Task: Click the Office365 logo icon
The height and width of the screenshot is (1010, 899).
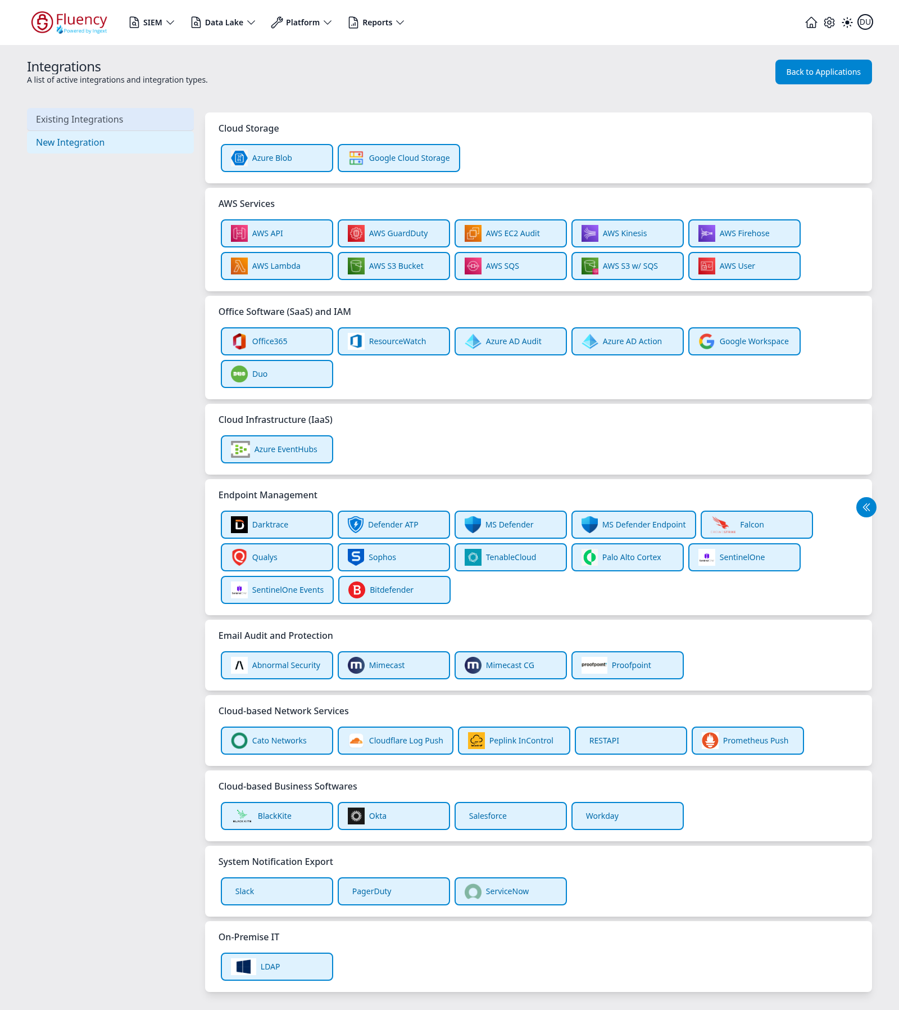Action: pos(239,341)
